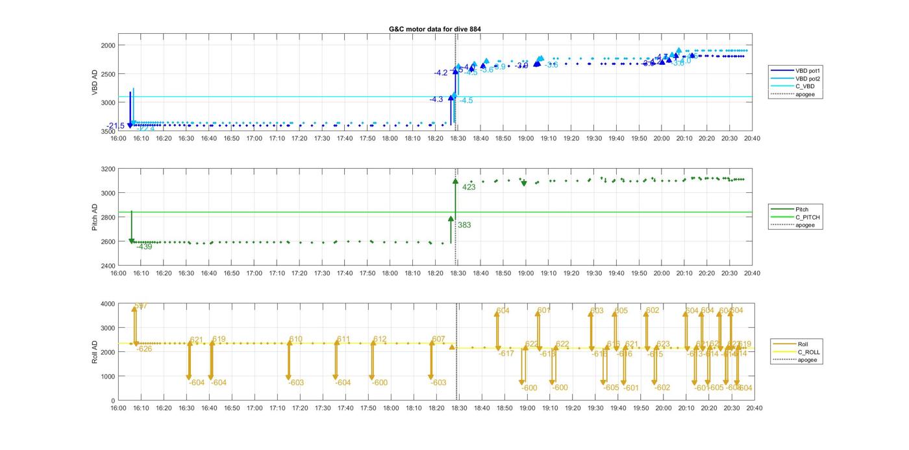
Task: Click the '3500' tick on VBD axis
Action: pyautogui.click(x=108, y=132)
